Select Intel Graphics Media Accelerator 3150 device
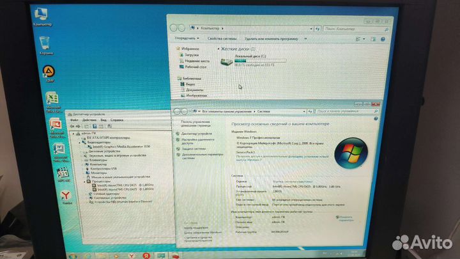This screenshot has height=259, width=460. [x=121, y=146]
